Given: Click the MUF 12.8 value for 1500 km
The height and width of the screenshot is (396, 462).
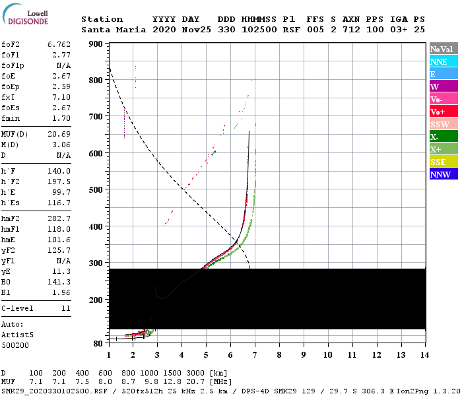Looking at the screenshot, I should (x=173, y=381).
